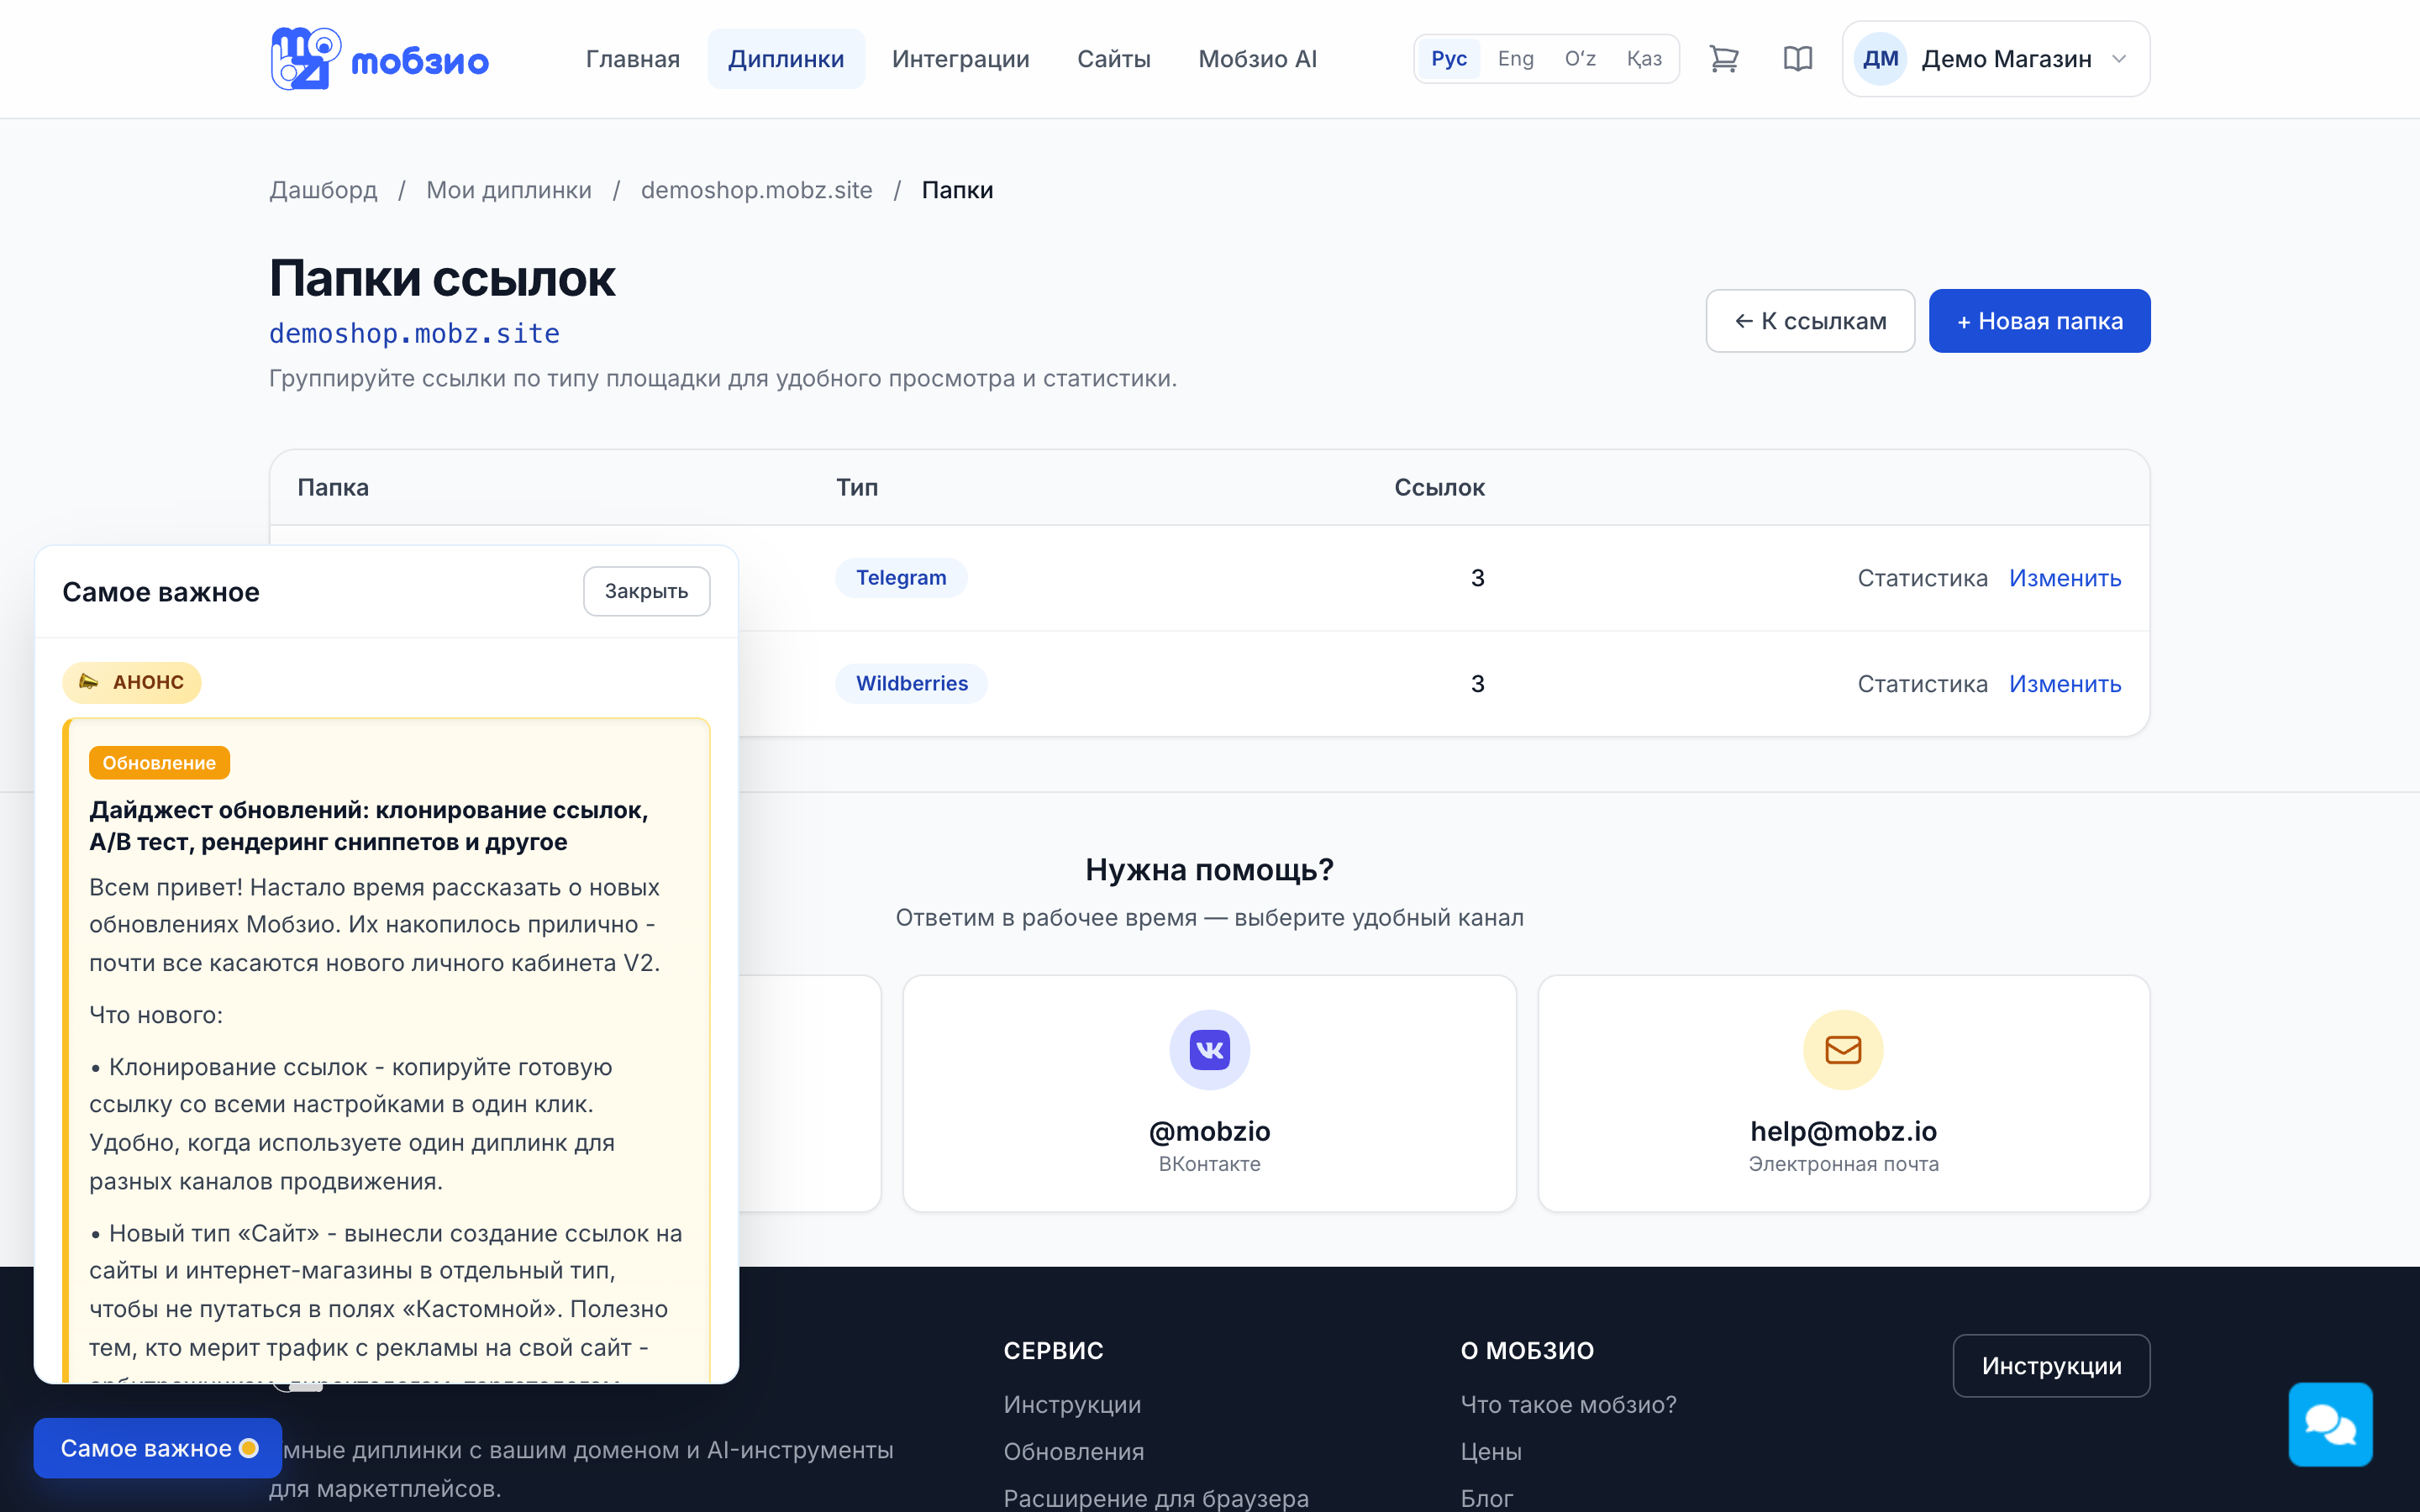The width and height of the screenshot is (2420, 1512).
Task: Click the Дашборд breadcrumb
Action: pos(323,190)
